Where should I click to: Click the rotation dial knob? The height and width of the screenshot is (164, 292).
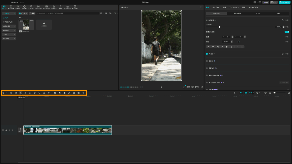point(239,42)
